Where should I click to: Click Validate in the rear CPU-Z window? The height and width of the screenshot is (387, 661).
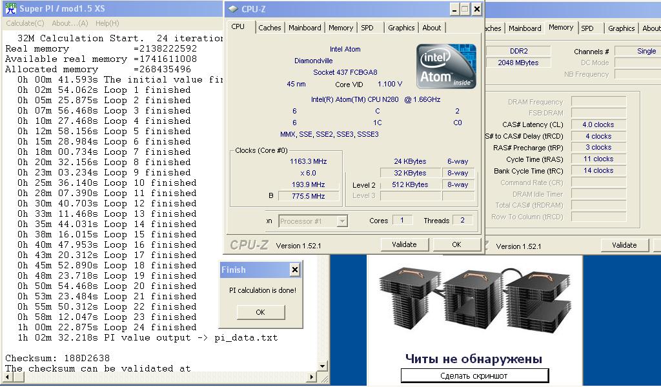[624, 245]
